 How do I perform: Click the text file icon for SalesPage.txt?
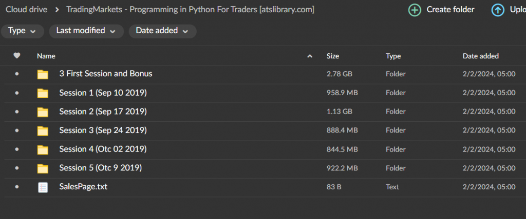click(x=43, y=187)
